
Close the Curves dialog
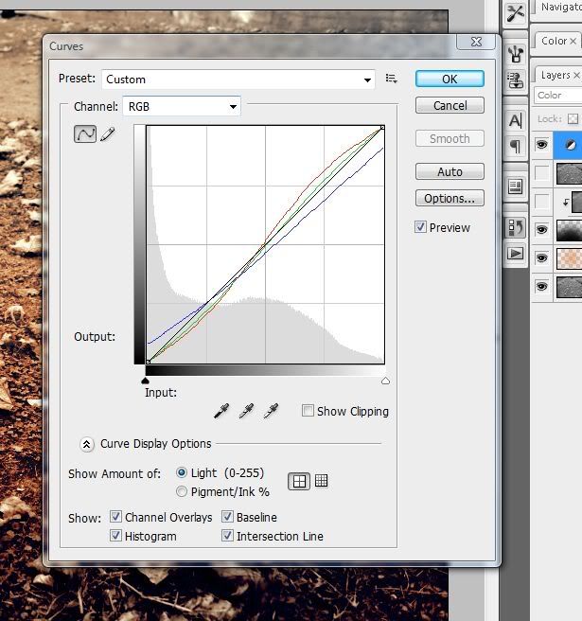(x=476, y=42)
